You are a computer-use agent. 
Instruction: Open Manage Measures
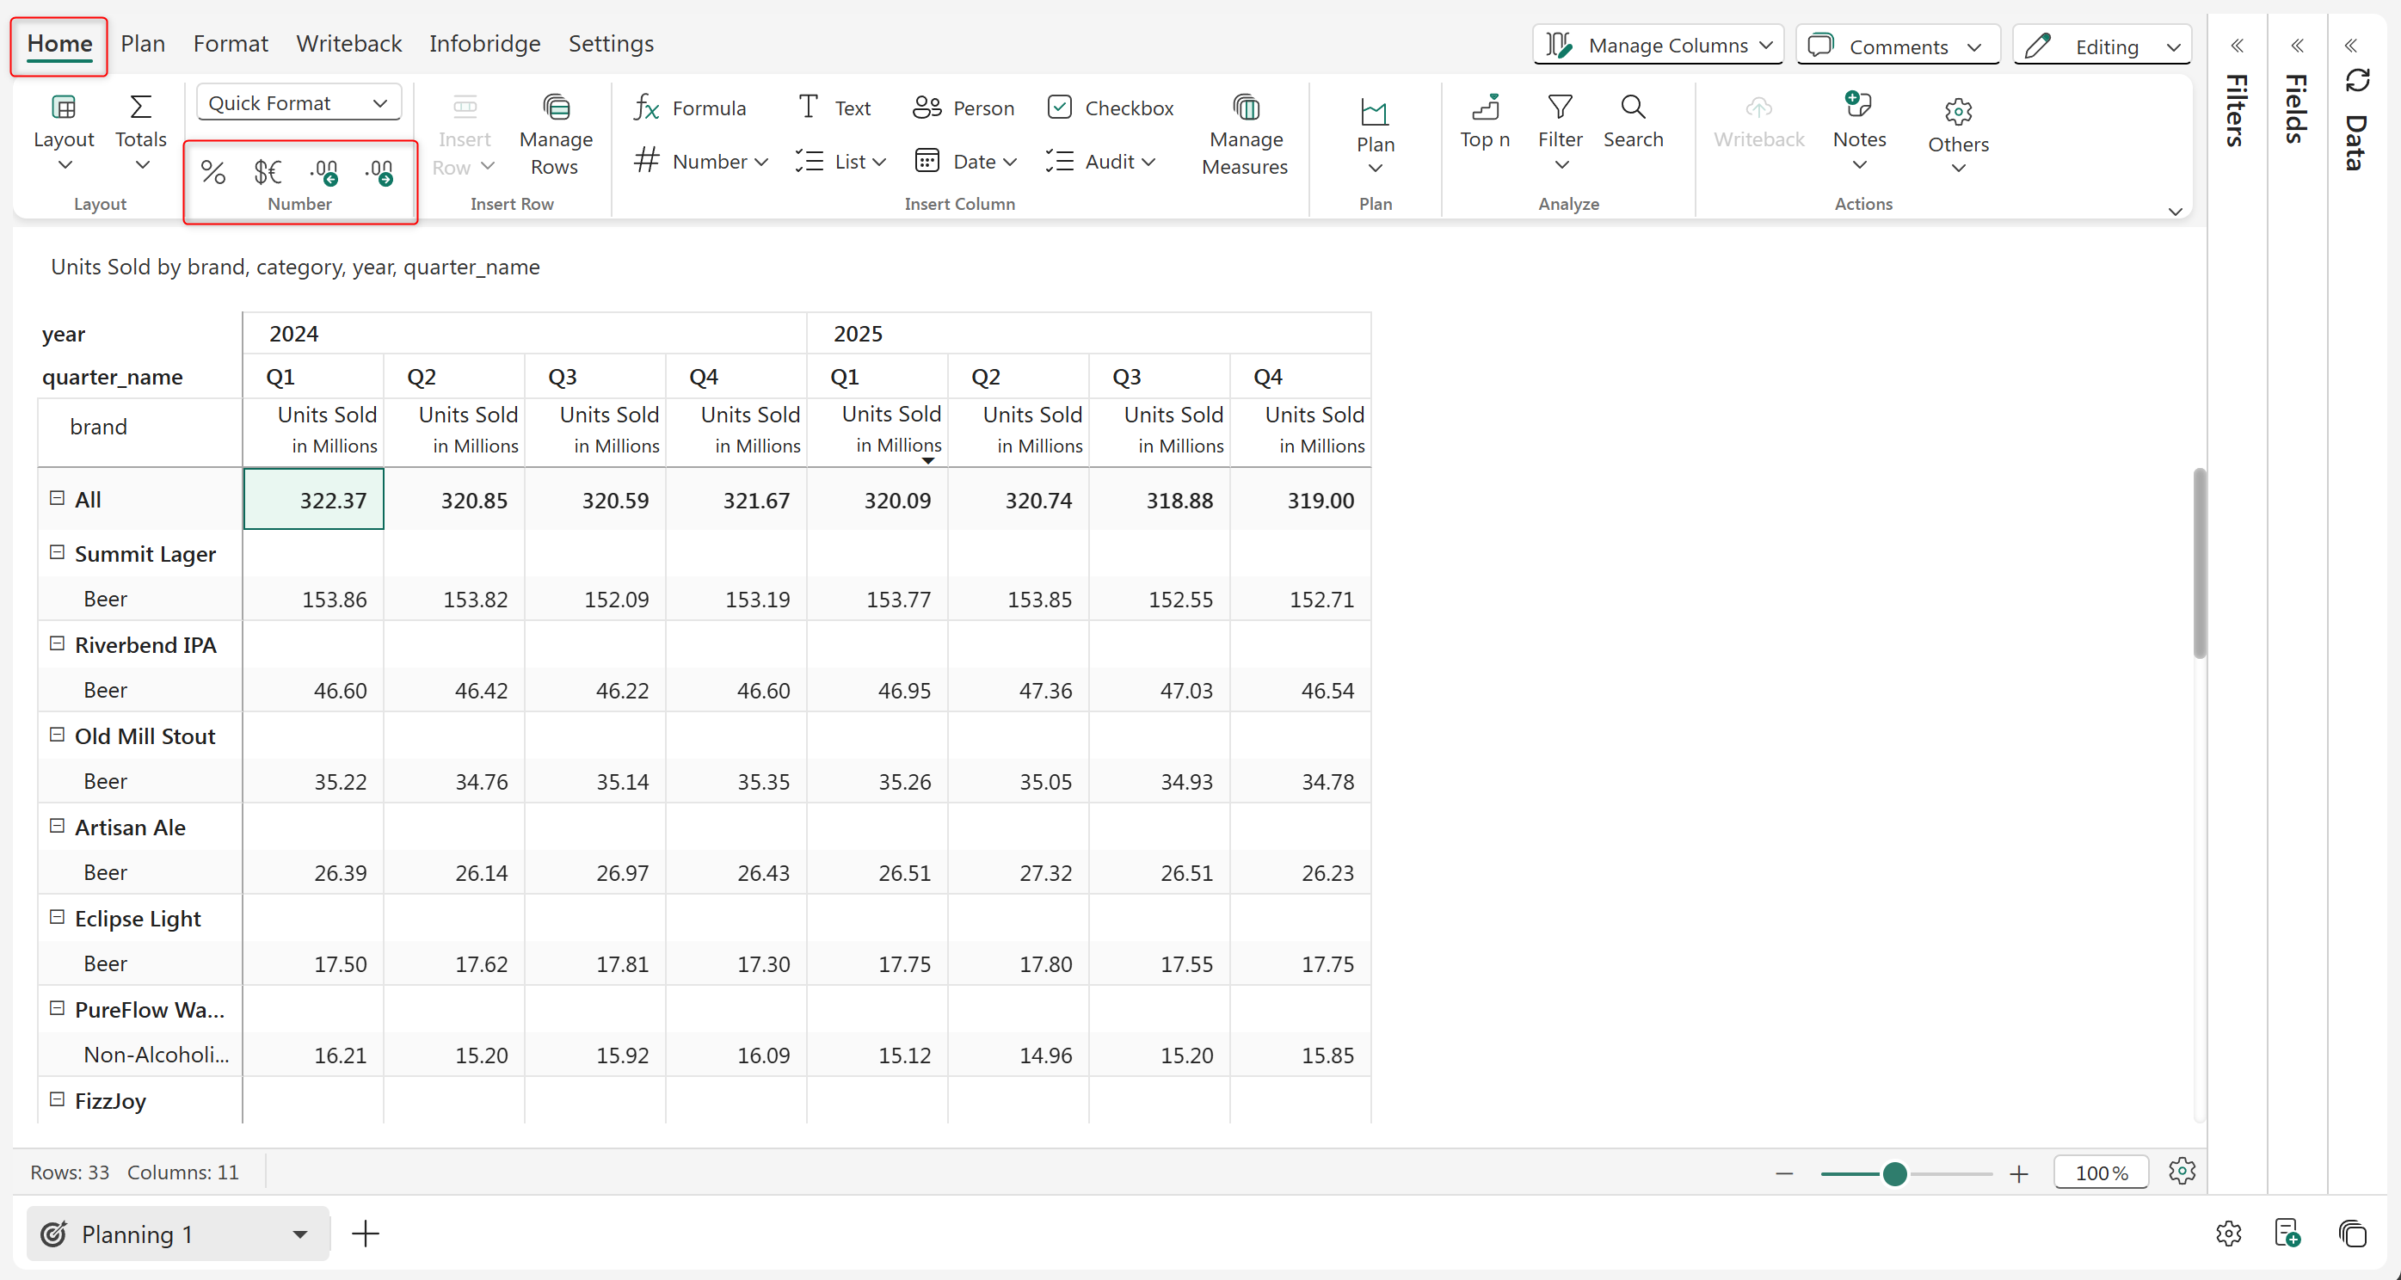tap(1244, 136)
